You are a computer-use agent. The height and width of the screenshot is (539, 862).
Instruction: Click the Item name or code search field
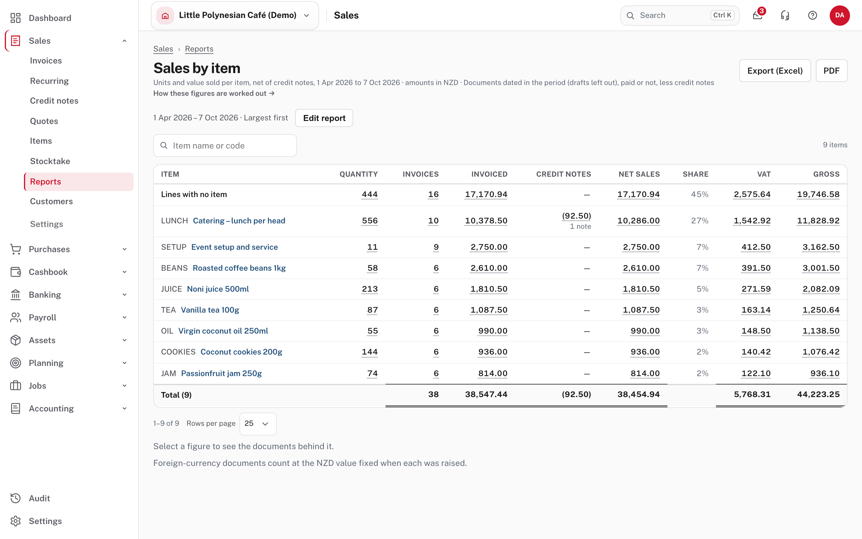click(x=225, y=146)
